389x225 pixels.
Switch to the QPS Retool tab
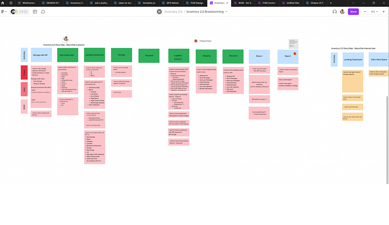172,3
